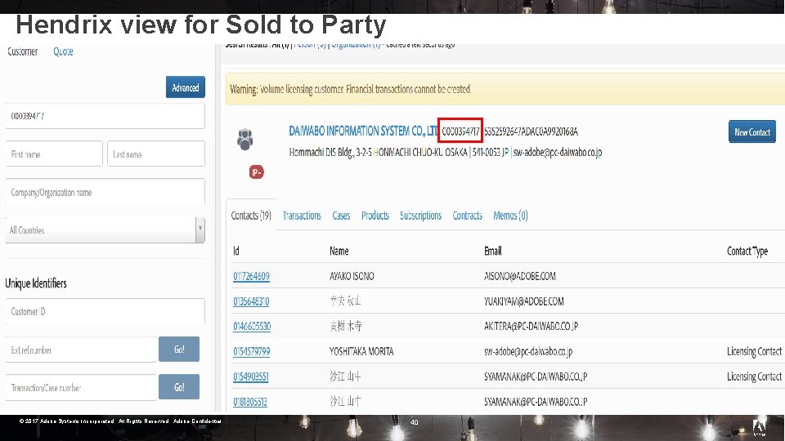Screen dimensions: 785x441
Task: Click the search field containing 0000394717
Action: coord(105,116)
